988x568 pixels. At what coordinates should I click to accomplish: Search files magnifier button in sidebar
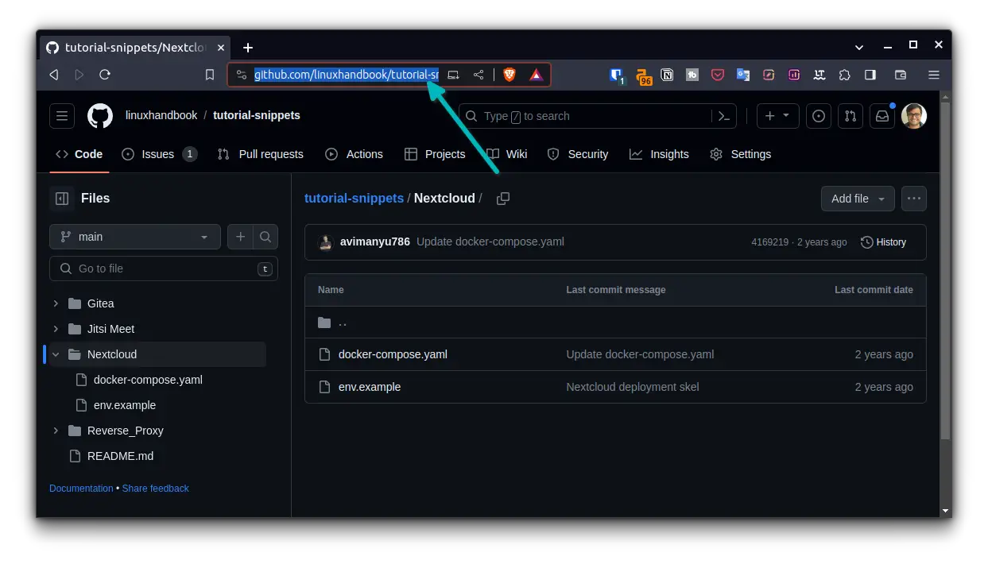[265, 237]
